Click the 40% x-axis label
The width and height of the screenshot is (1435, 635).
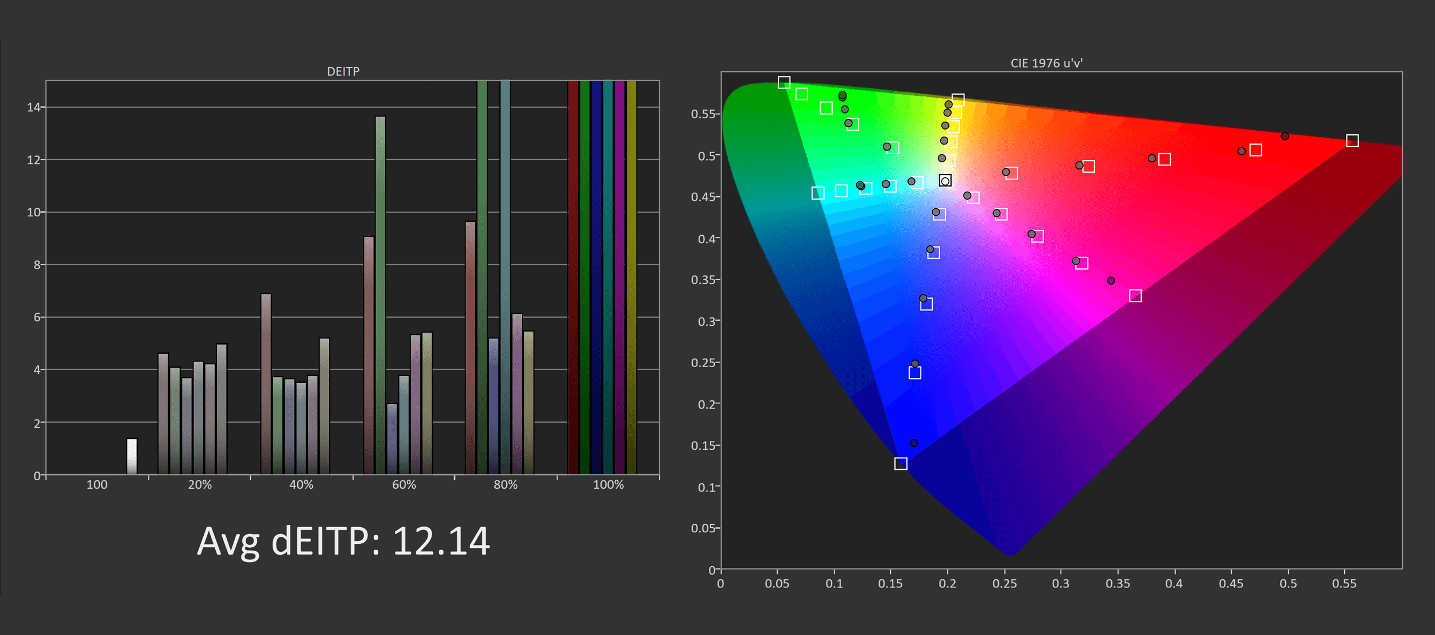(301, 485)
